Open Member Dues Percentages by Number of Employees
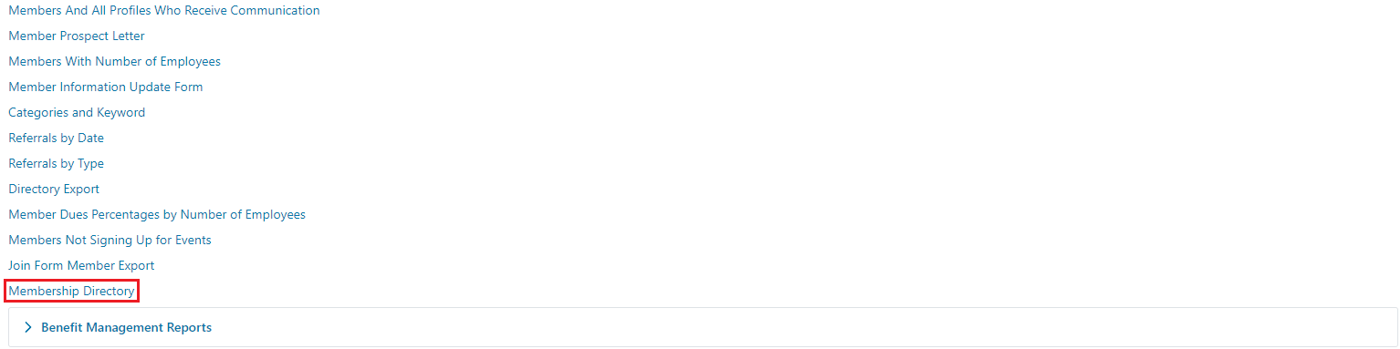Image resolution: width=1400 pixels, height=349 pixels. pos(157,215)
